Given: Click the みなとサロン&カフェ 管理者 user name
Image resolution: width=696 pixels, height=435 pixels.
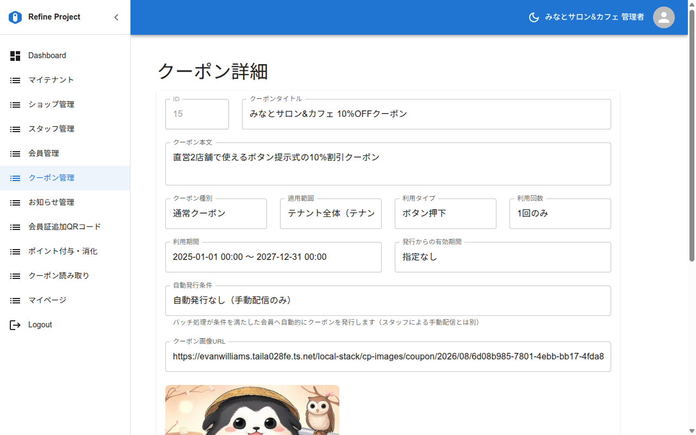Looking at the screenshot, I should [594, 17].
